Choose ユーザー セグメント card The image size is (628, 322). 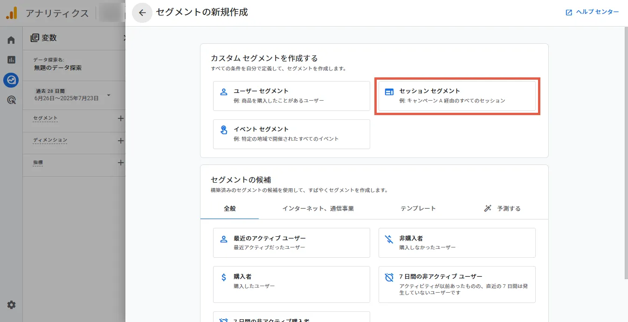[291, 96]
